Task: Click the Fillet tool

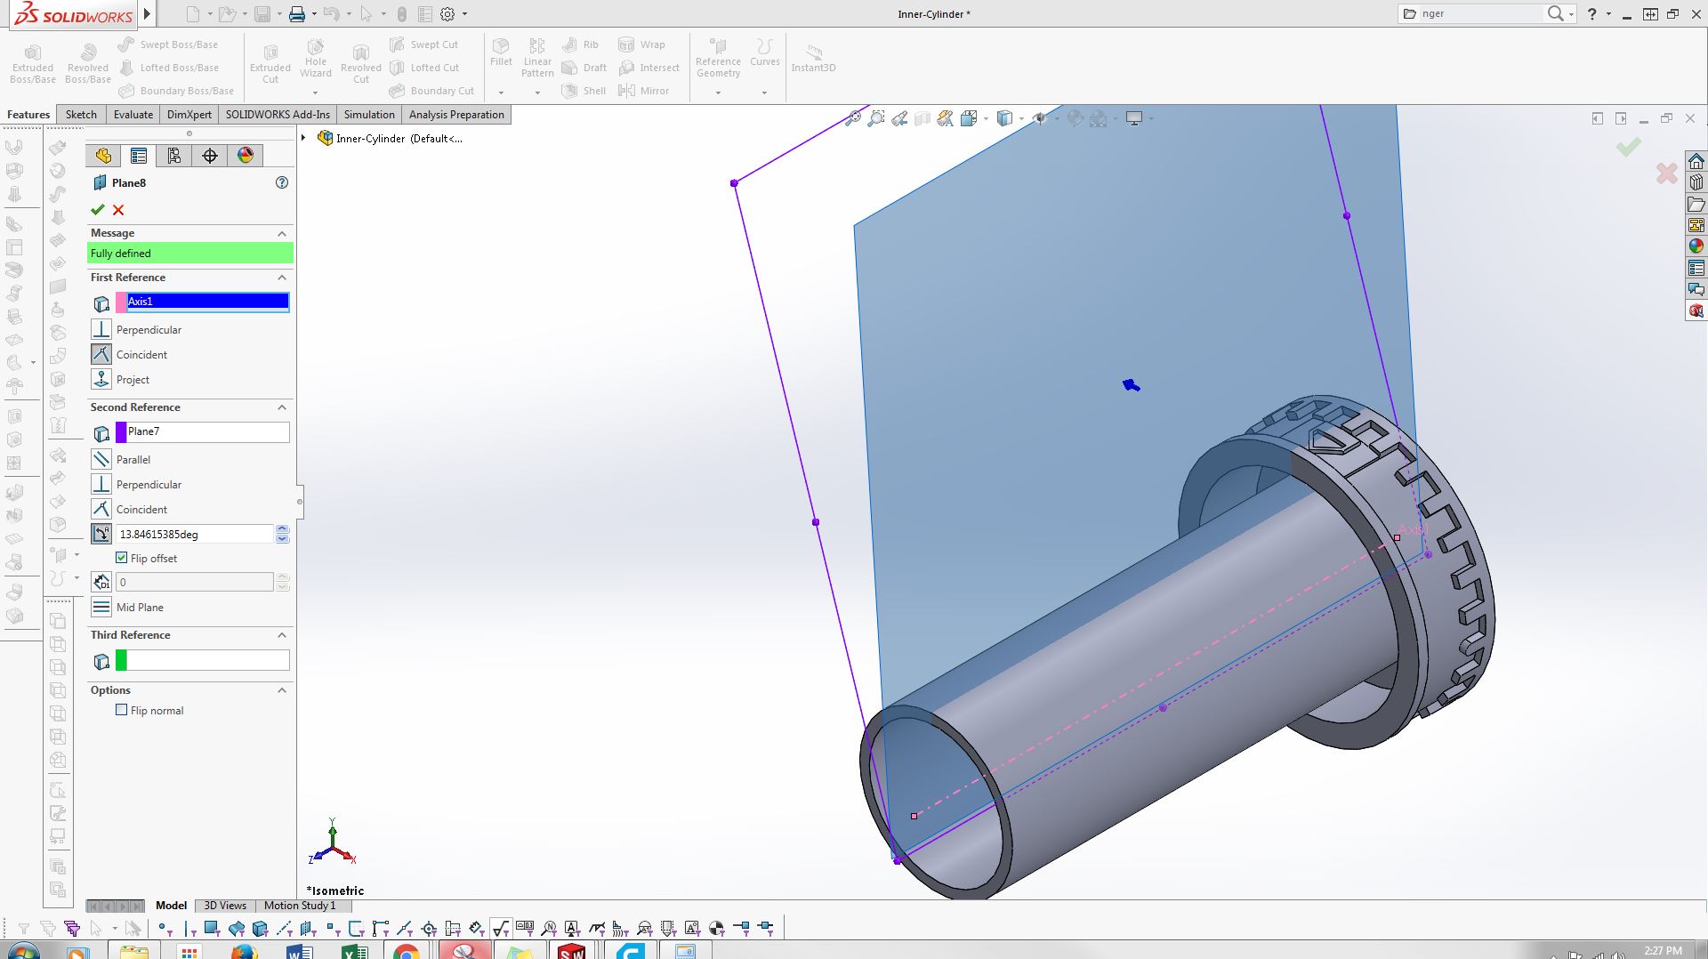Action: pyautogui.click(x=501, y=52)
